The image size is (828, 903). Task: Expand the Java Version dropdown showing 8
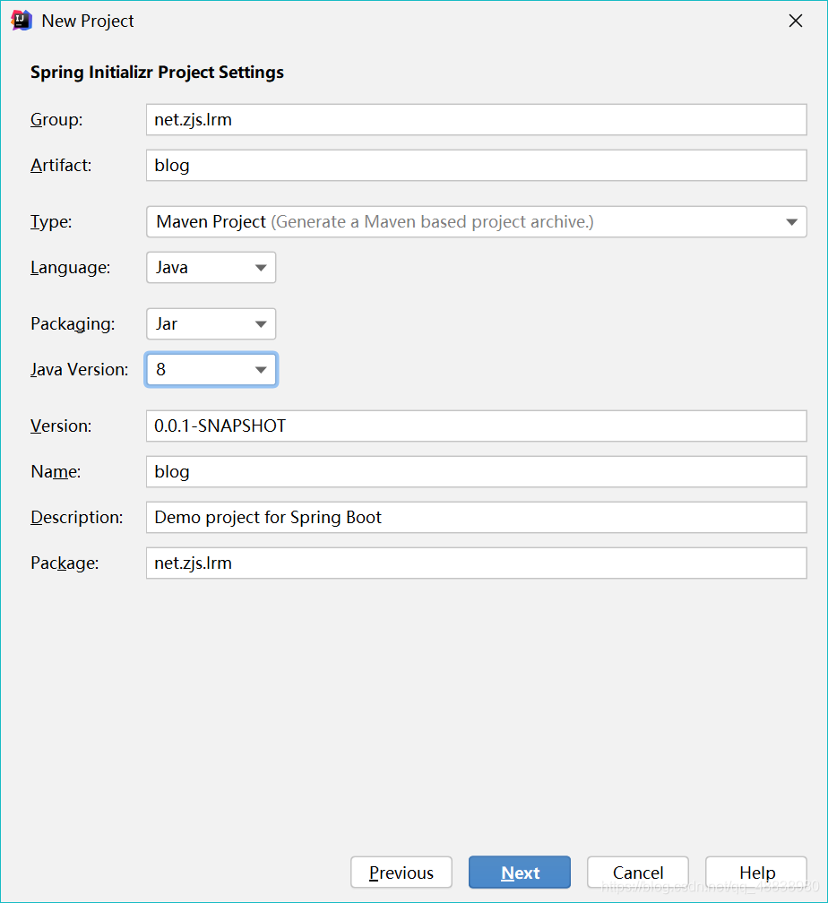tap(211, 369)
